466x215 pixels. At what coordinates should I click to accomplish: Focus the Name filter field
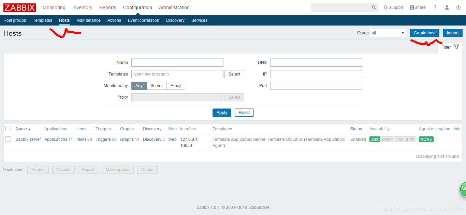pyautogui.click(x=177, y=63)
